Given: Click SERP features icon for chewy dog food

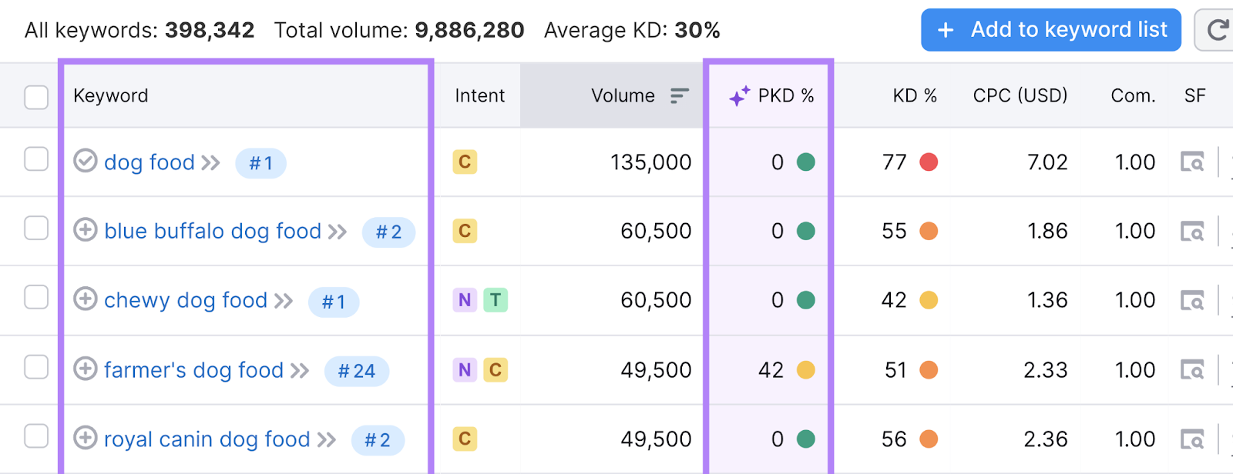Looking at the screenshot, I should click(x=1192, y=301).
